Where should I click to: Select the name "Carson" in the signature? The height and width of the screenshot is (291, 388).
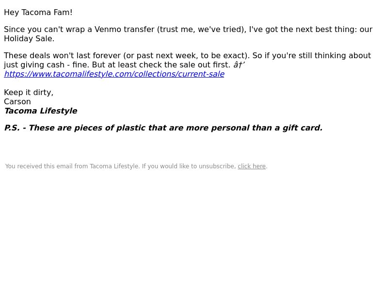pyautogui.click(x=17, y=102)
